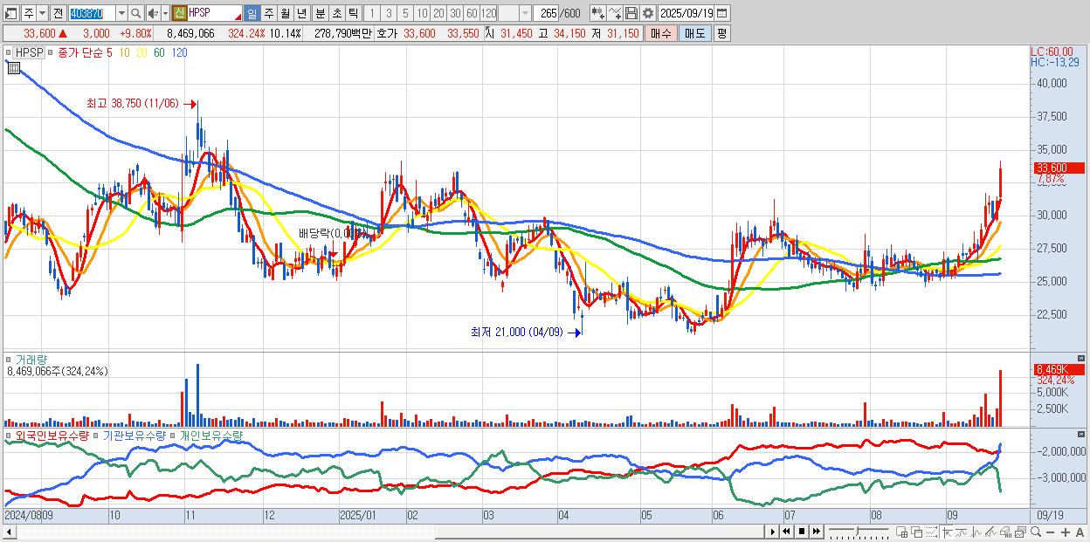This screenshot has height=542, width=1090.
Task: Click the 매수 buy button
Action: [661, 33]
